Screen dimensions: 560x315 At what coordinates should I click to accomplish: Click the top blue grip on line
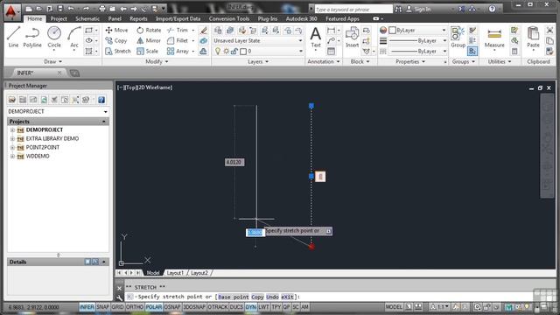coord(311,106)
